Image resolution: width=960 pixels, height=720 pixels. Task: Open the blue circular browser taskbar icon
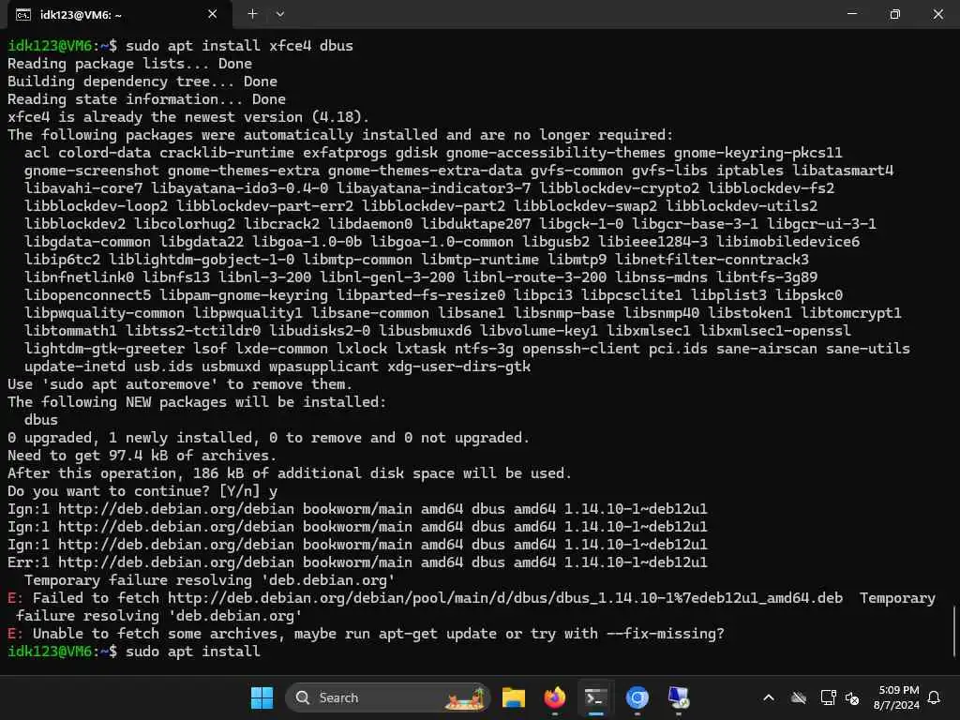click(x=637, y=697)
